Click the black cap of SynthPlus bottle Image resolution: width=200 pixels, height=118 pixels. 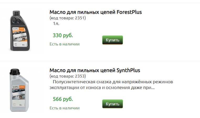pyautogui.click(x=15, y=72)
